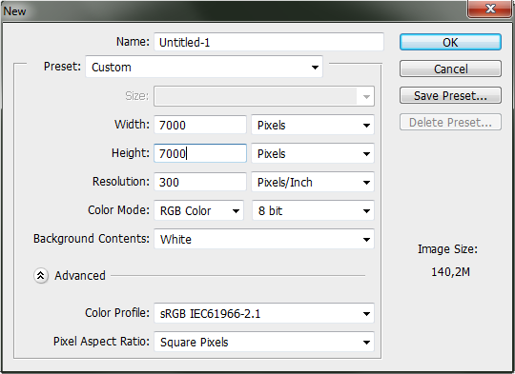Click the Name field containing Untitled-1
The image size is (515, 374).
269,42
